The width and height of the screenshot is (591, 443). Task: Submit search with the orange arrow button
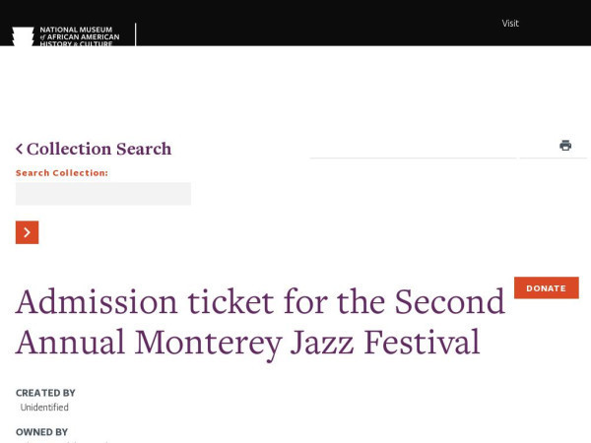[28, 232]
